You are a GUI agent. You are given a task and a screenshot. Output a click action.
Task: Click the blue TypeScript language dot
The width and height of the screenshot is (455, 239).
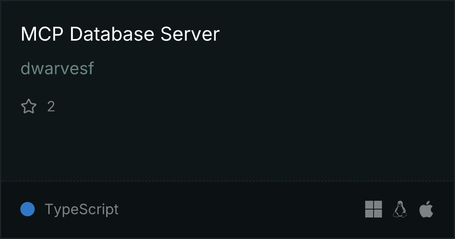coord(28,209)
